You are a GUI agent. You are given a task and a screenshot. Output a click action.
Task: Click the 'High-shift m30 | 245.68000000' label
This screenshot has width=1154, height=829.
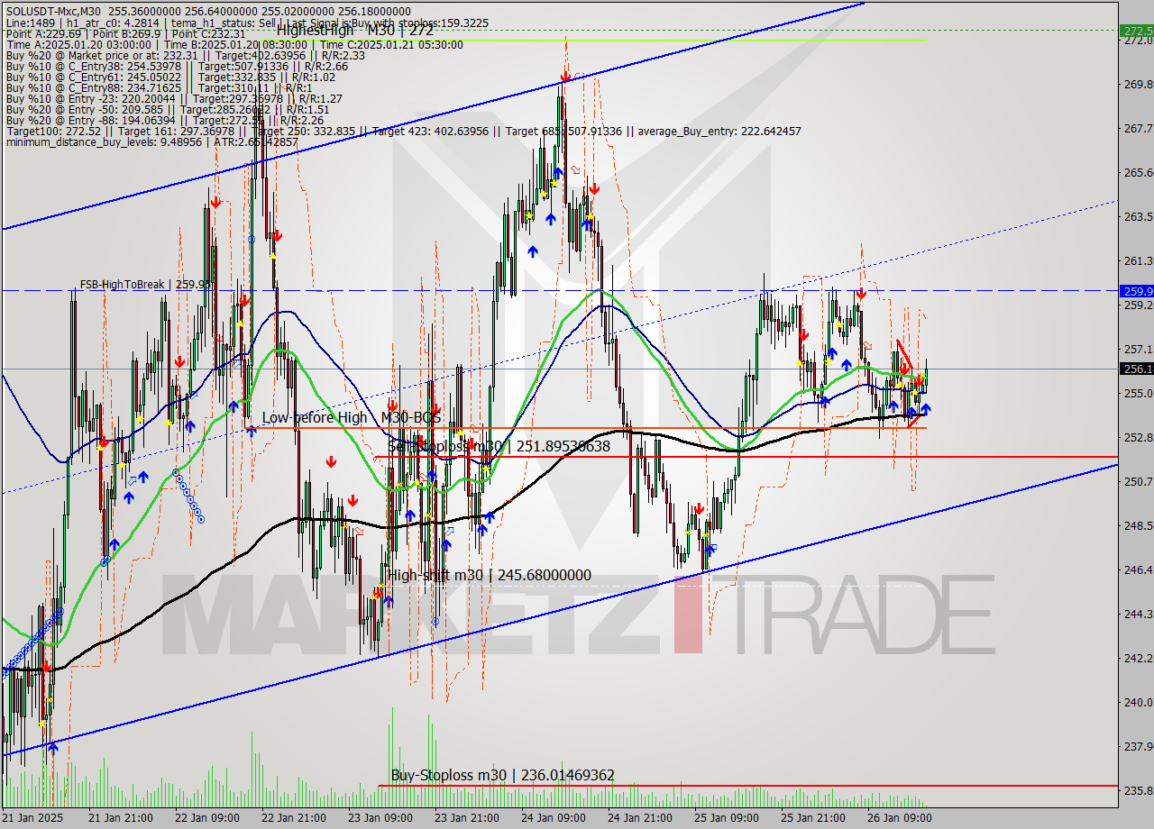490,575
